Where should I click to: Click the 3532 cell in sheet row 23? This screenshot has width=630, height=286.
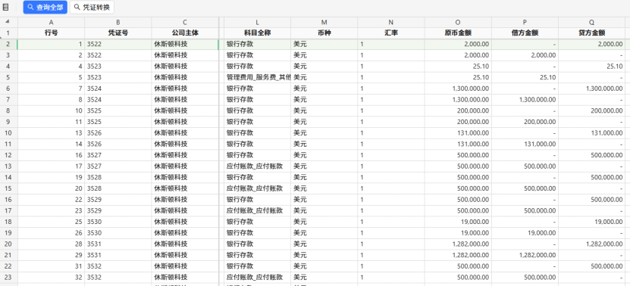coord(118,277)
